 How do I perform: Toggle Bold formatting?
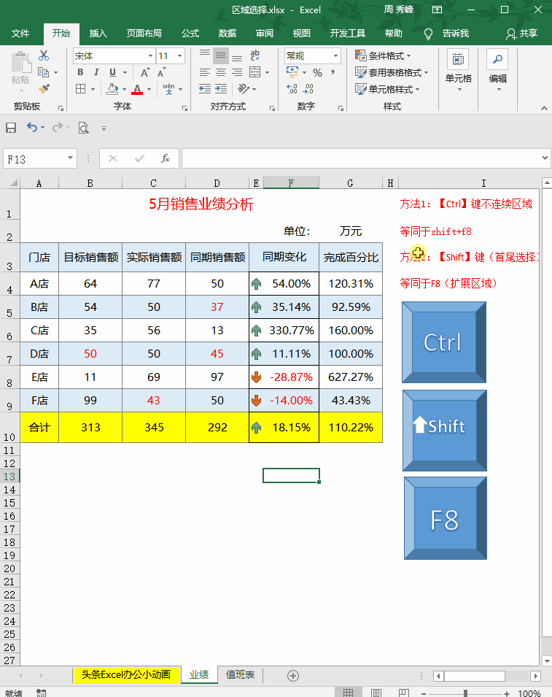(x=80, y=72)
